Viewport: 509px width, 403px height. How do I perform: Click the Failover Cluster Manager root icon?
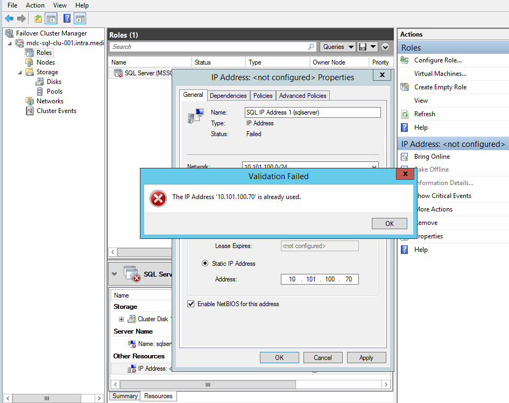9,33
